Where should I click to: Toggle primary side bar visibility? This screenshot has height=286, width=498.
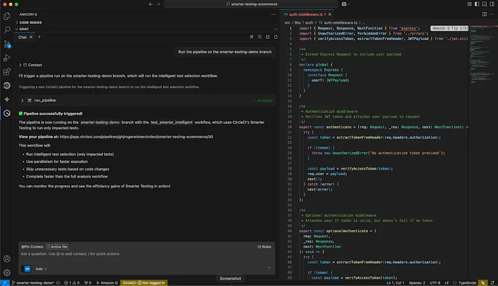[477, 4]
